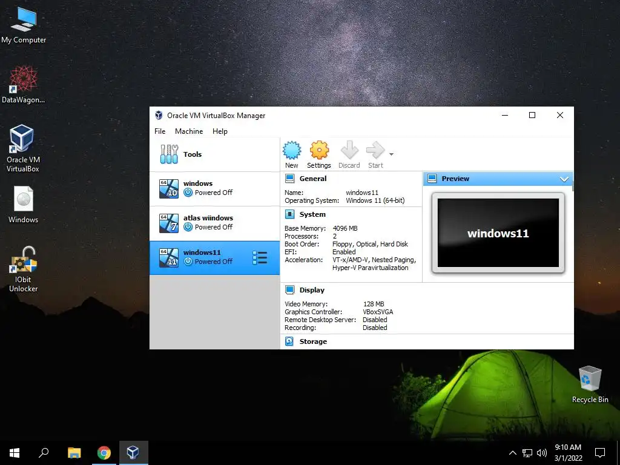Open the Action Center notifications icon

tap(600, 453)
